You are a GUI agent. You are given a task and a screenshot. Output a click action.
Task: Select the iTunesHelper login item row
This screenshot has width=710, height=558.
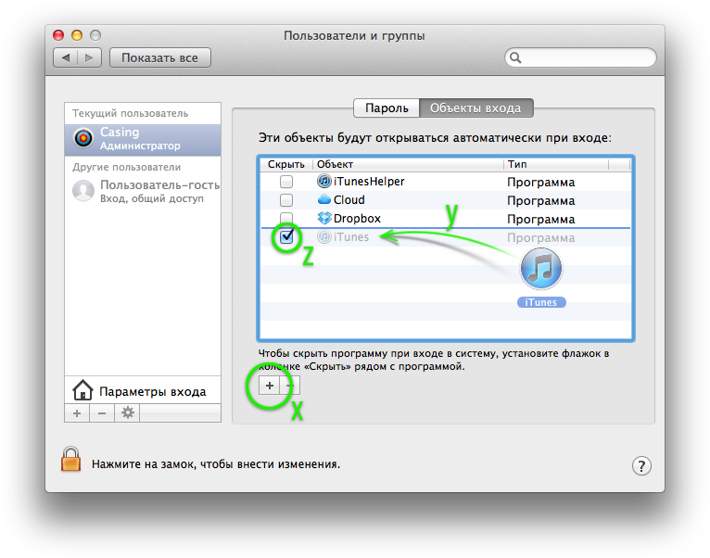pyautogui.click(x=446, y=182)
